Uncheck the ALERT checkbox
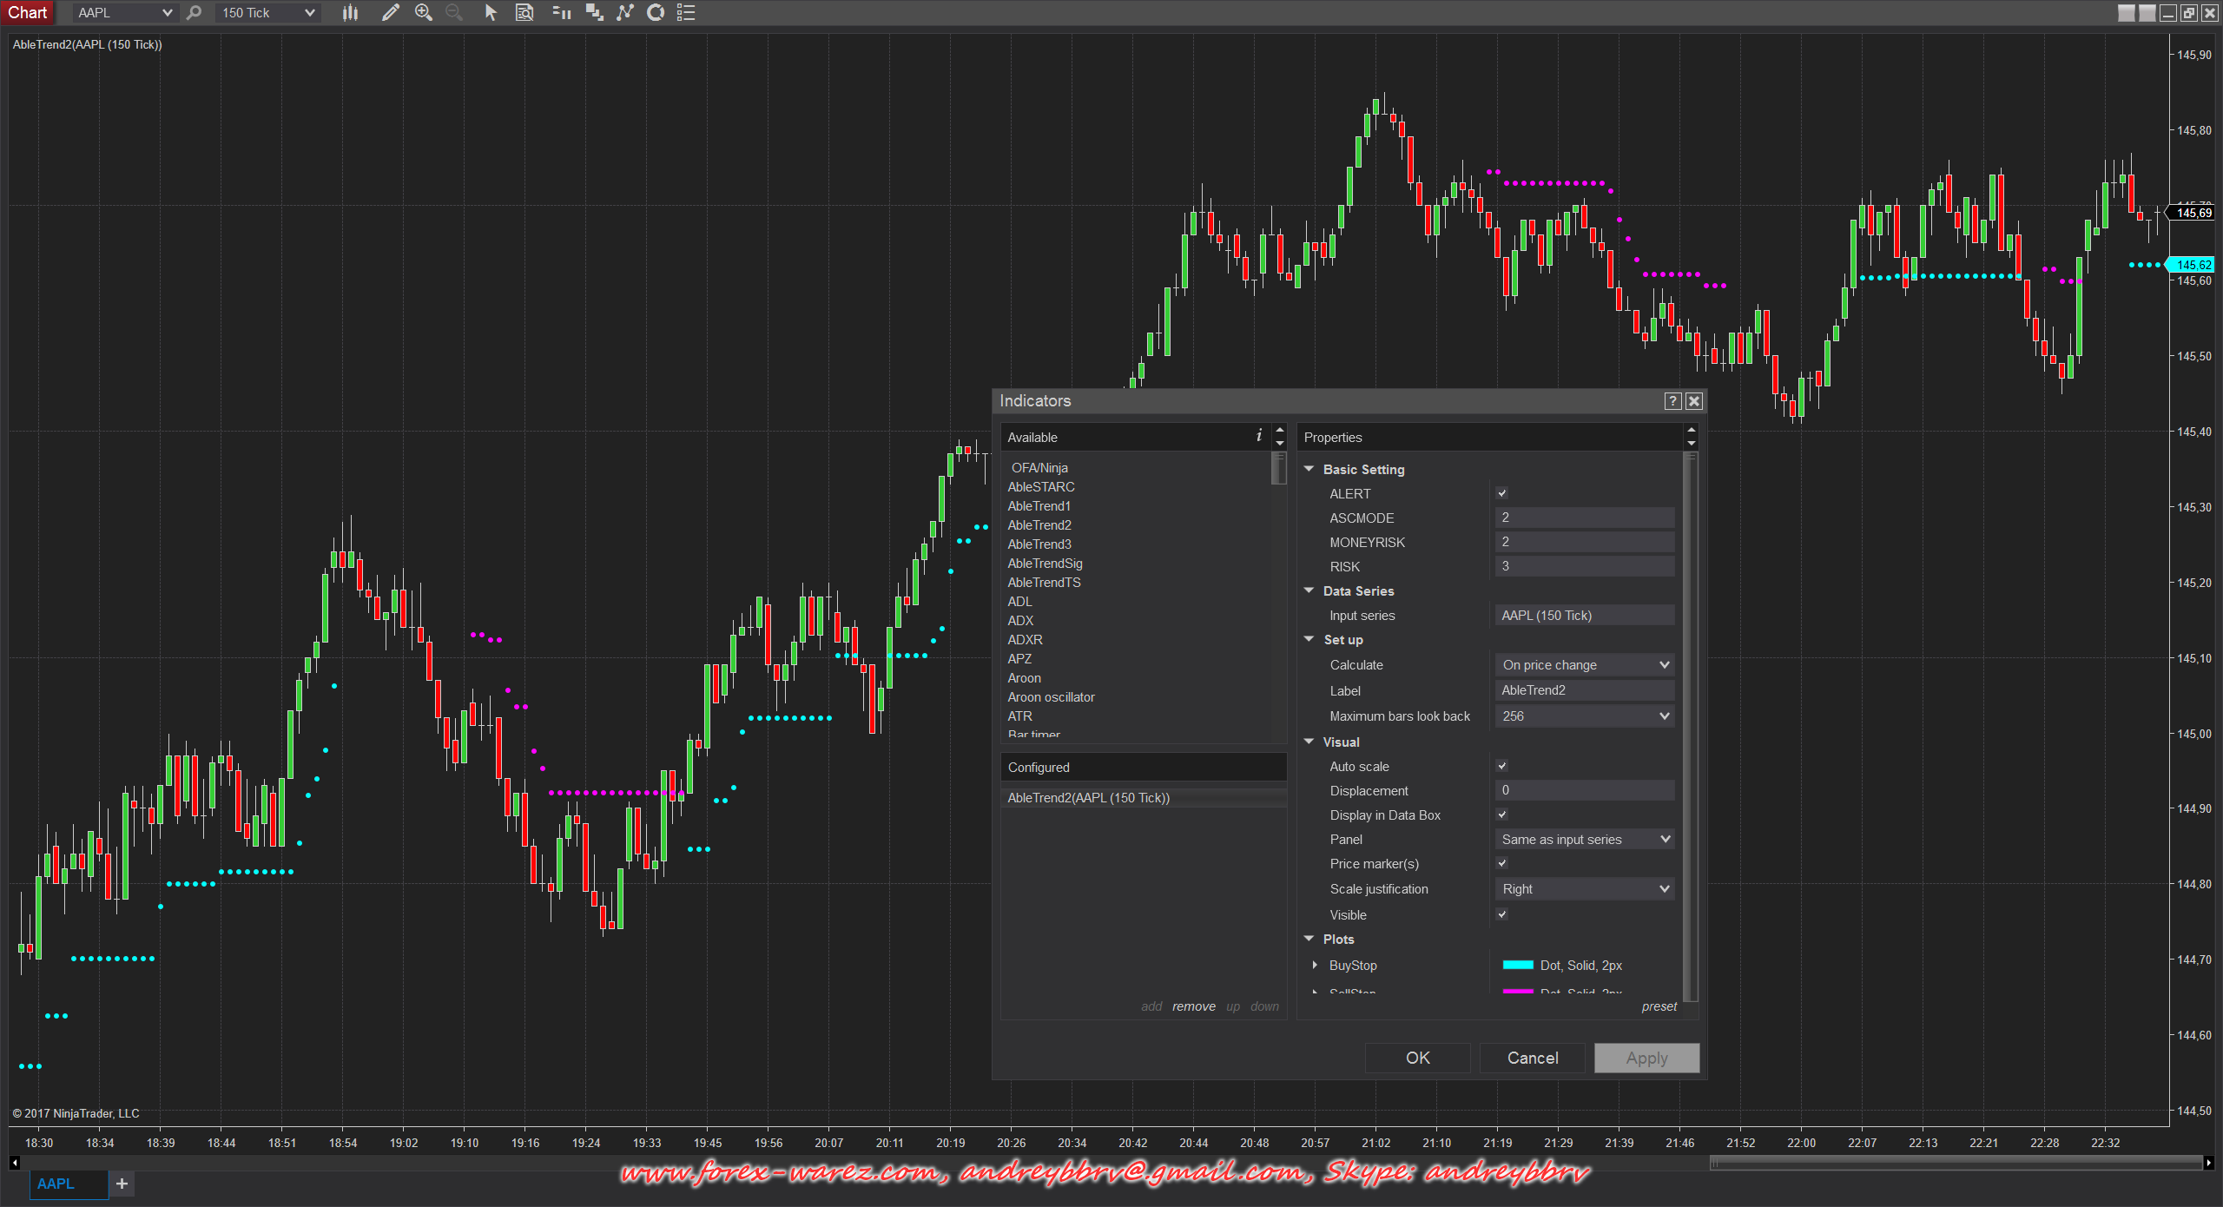Screen dimensions: 2223x1207 click(x=1502, y=493)
